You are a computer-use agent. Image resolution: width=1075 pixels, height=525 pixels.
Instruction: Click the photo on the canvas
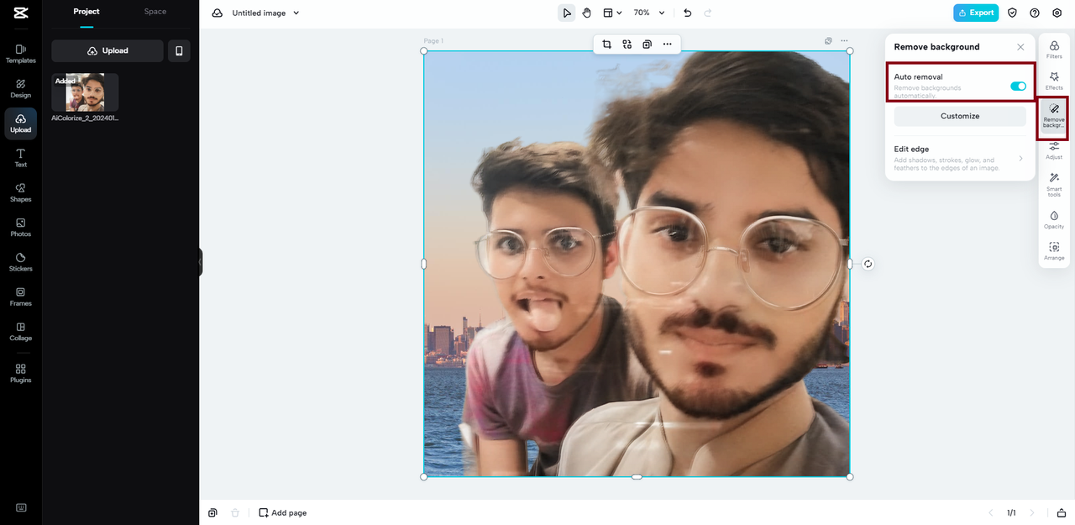coord(637,264)
